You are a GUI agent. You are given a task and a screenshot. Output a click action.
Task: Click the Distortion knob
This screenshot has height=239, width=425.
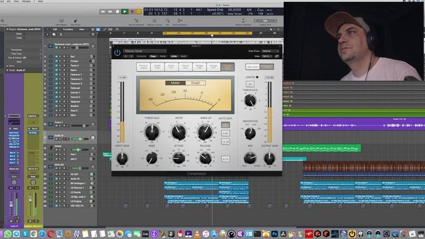(x=250, y=133)
